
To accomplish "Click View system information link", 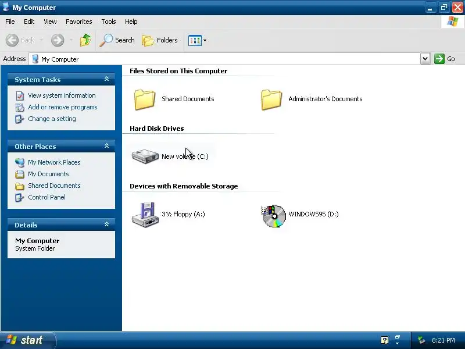I will coord(62,95).
